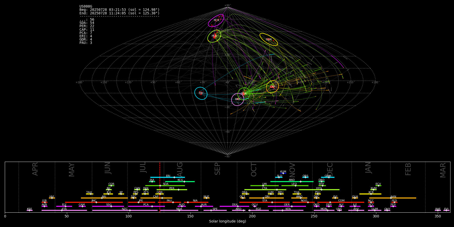Click the orange CAP activity bar in timeline
The height and width of the screenshot is (227, 454).
(156, 198)
